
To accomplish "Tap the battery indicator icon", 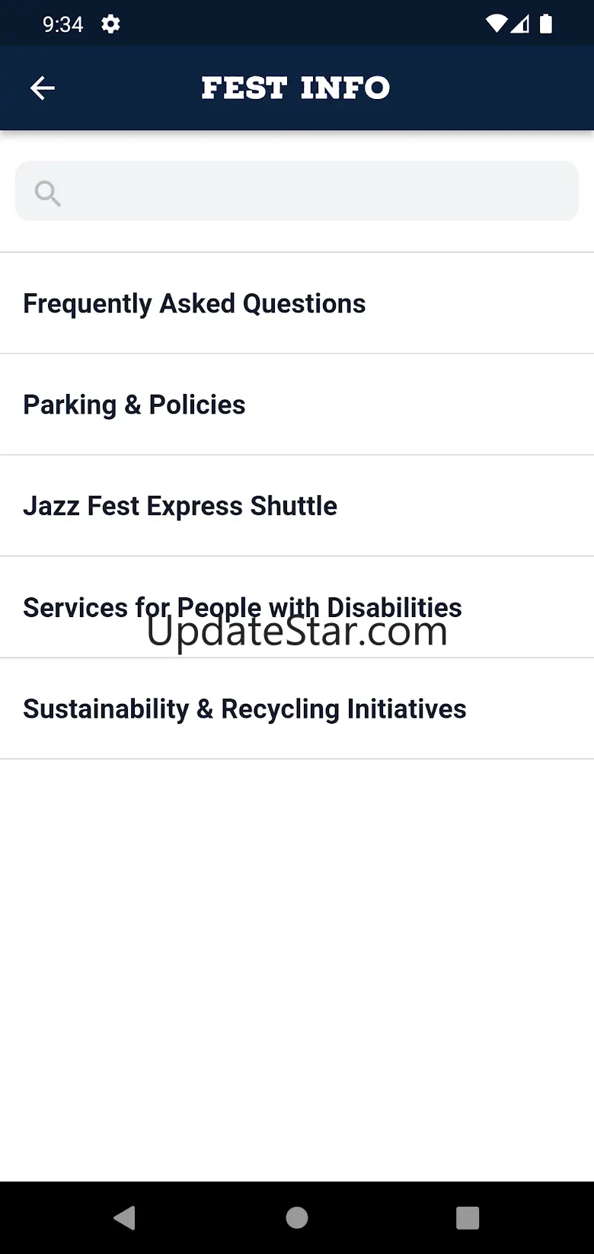I will (546, 24).
